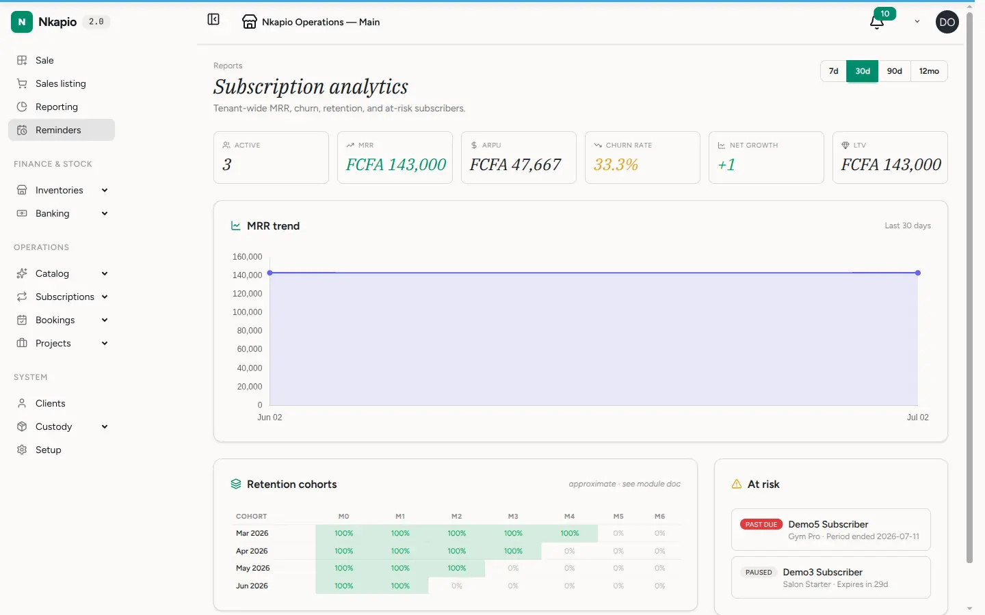Click the At risk warning triangle icon
The width and height of the screenshot is (985, 615).
[737, 484]
